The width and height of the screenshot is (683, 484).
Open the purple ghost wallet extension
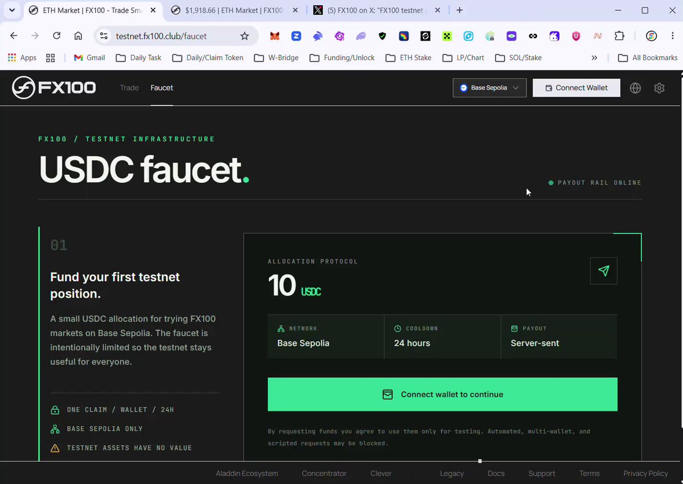tap(361, 36)
